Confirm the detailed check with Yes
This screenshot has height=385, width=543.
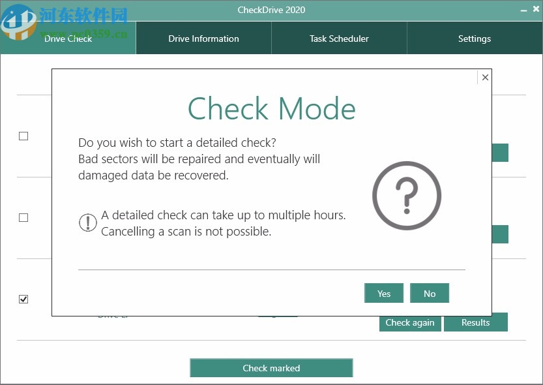point(383,293)
